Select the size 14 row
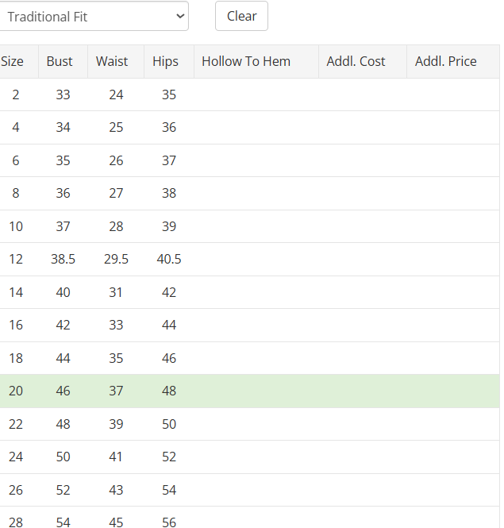Screen dimensions: 504x528 16,292
